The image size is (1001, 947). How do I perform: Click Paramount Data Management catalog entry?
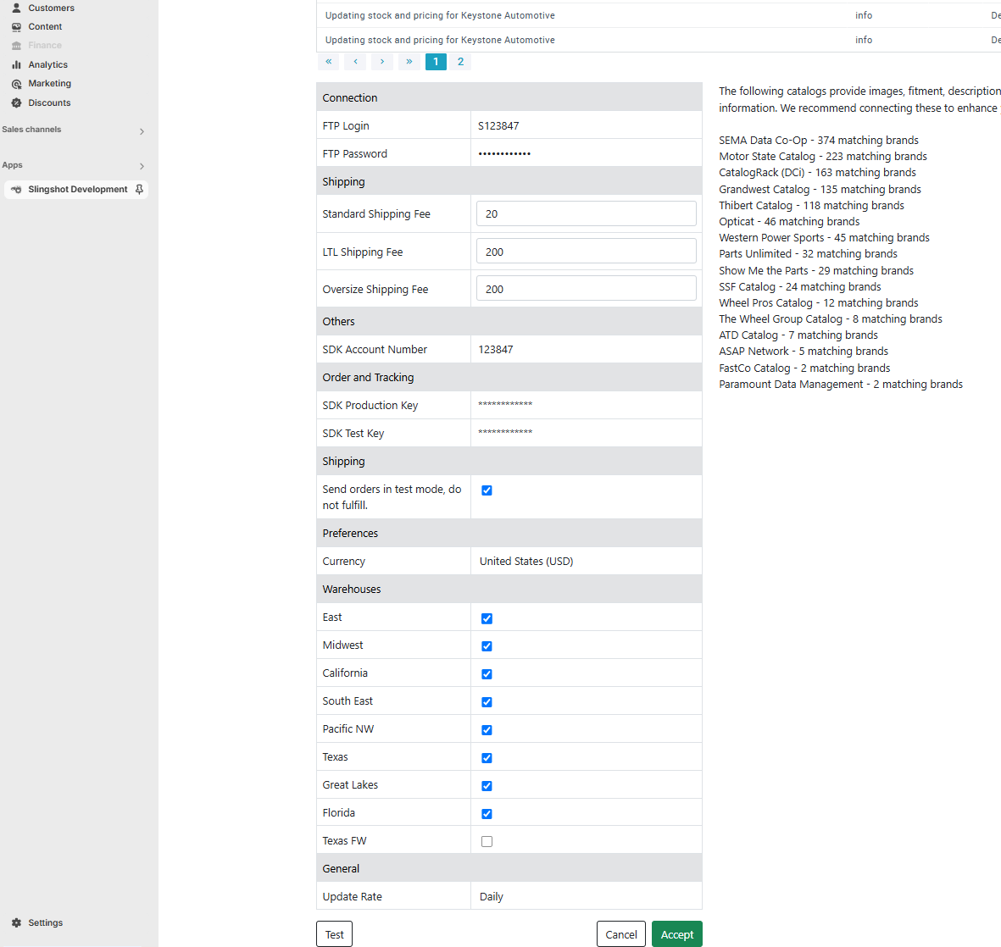pyautogui.click(x=841, y=385)
